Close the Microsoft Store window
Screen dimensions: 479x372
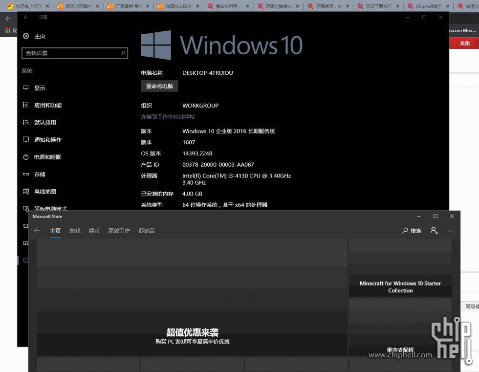452,216
